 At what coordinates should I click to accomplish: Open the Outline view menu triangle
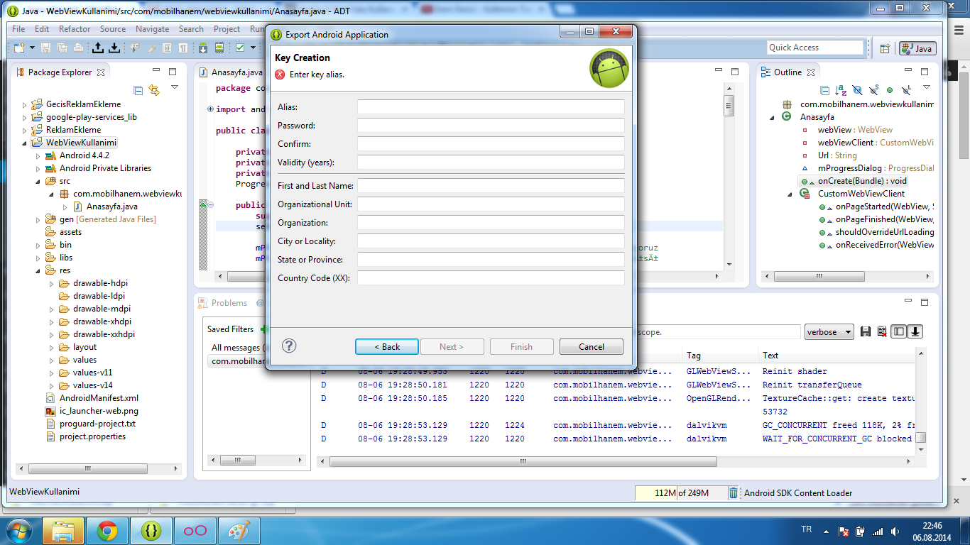point(926,87)
